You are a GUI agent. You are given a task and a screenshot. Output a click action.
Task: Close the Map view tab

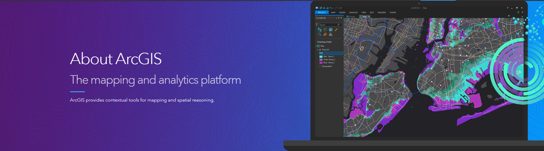[x=369, y=17]
